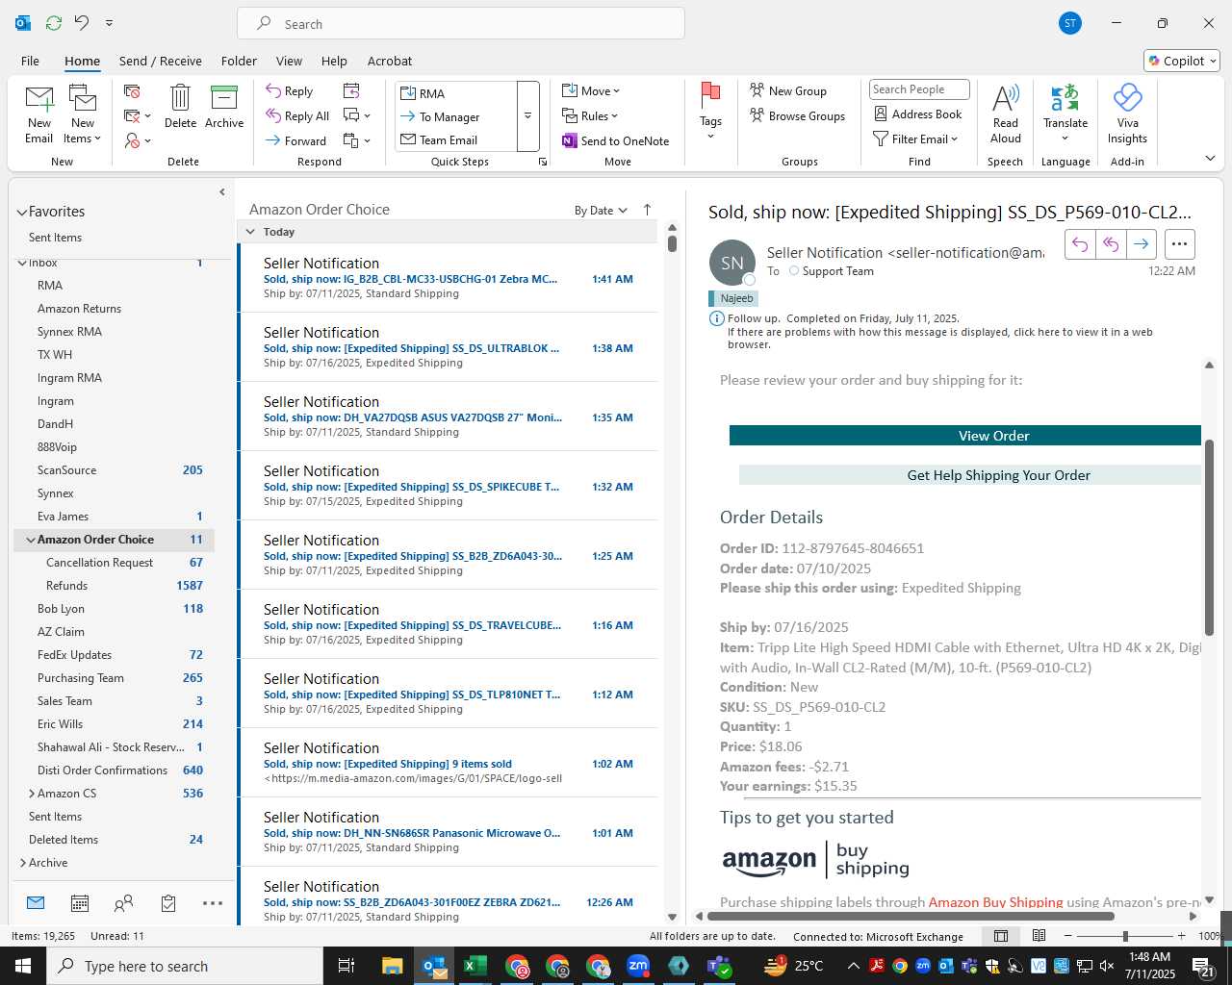Image resolution: width=1232 pixels, height=985 pixels.
Task: Open the Help tab
Action: (x=334, y=61)
